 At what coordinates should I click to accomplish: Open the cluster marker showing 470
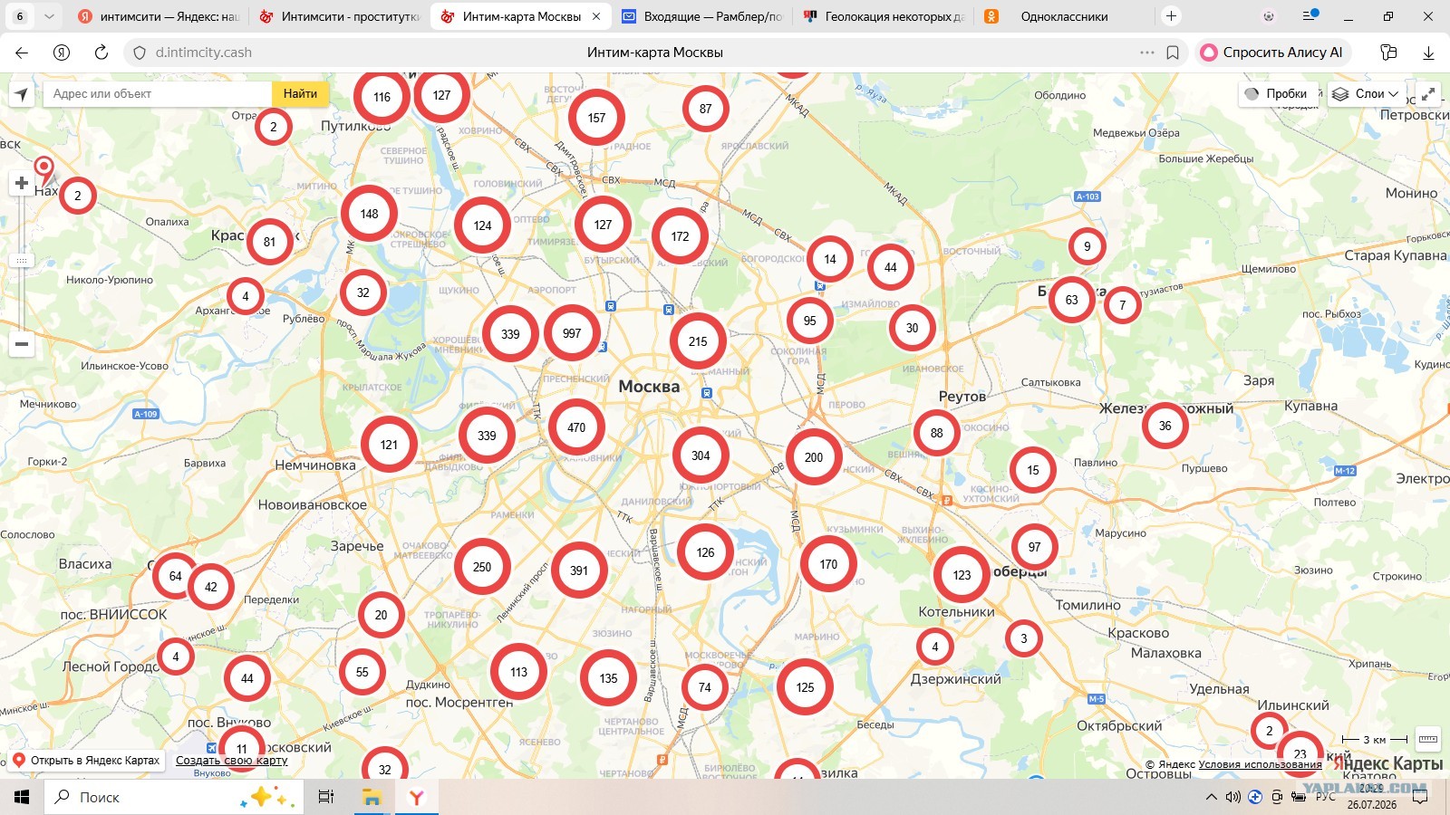[576, 427]
